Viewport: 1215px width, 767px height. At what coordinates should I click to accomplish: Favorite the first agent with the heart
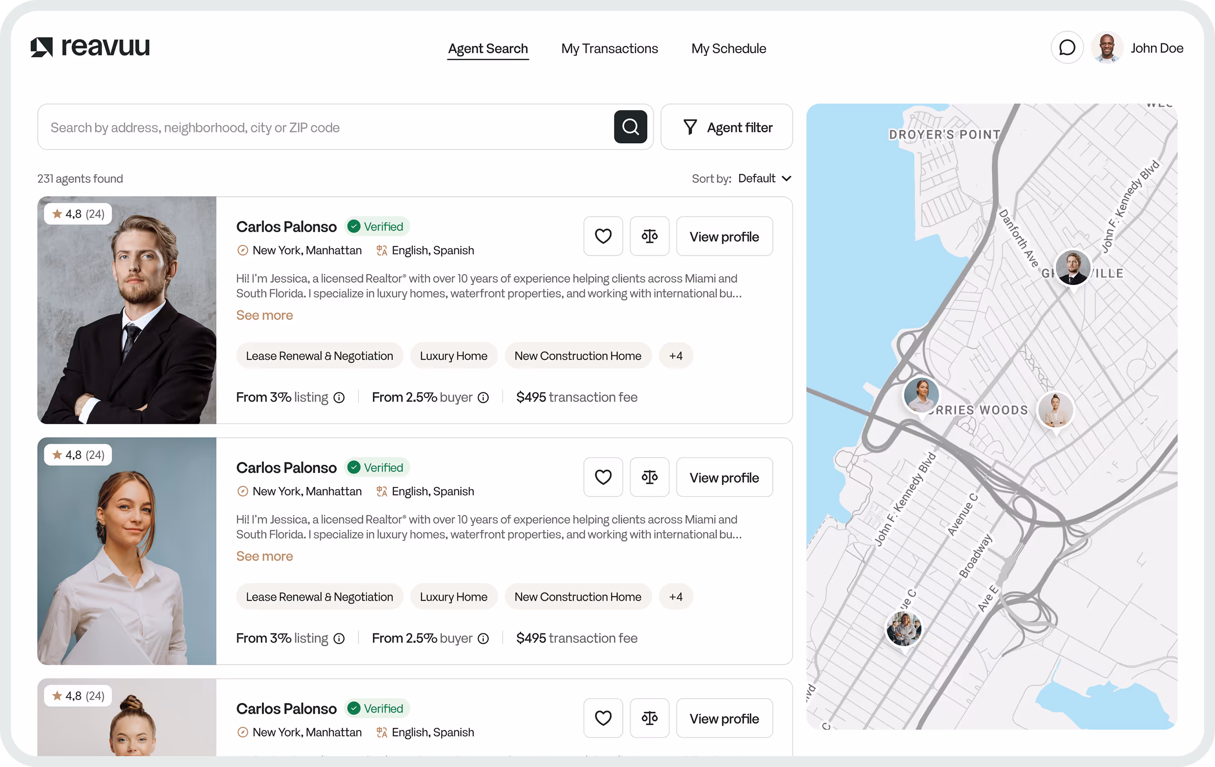(x=603, y=236)
